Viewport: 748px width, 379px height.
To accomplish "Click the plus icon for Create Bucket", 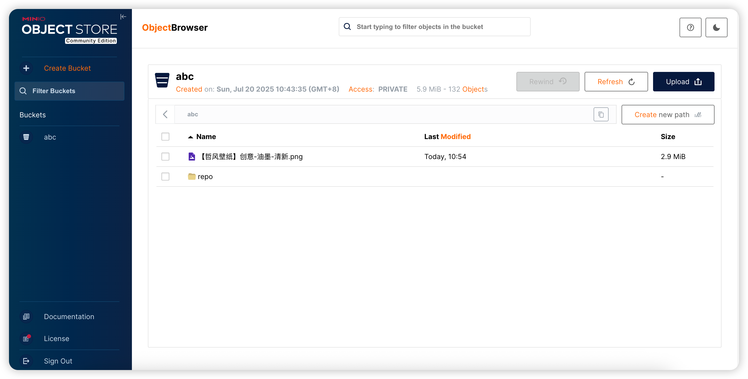I will (x=26, y=68).
